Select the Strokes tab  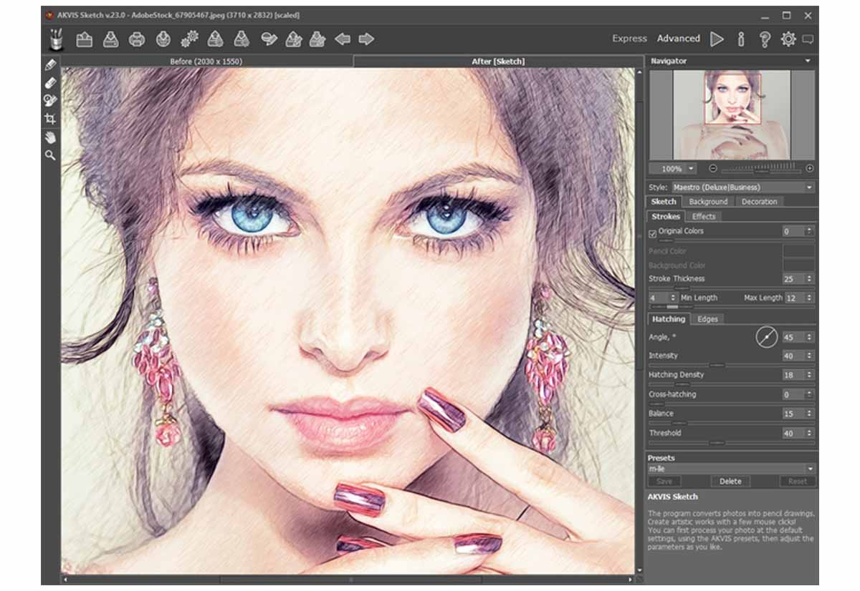tap(666, 216)
